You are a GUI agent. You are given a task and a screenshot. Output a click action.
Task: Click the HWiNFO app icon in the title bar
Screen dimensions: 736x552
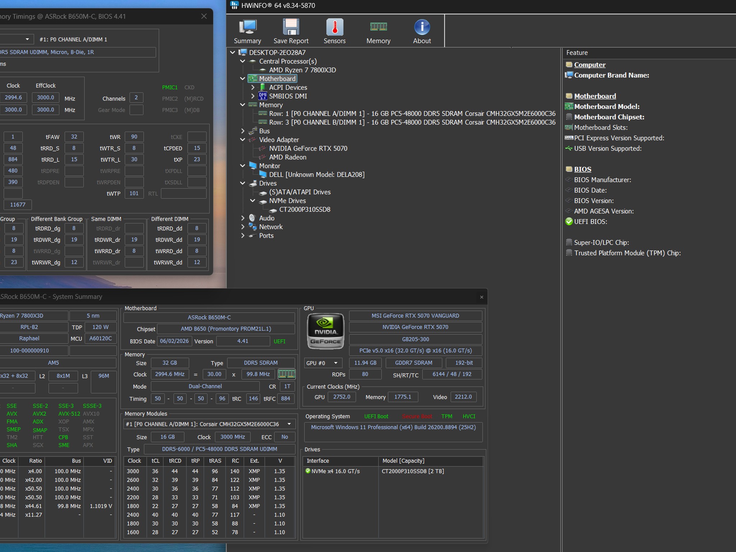[x=234, y=5]
